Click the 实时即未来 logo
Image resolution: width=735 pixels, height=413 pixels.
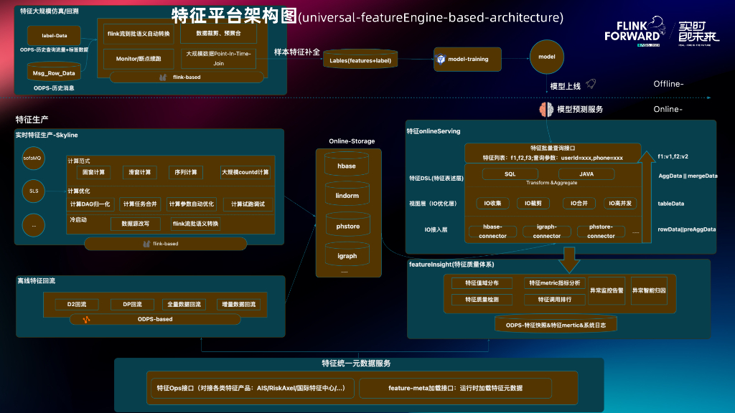[x=698, y=33]
